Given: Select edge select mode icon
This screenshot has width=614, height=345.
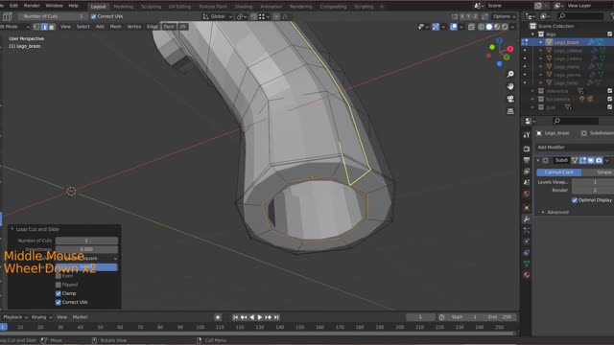Looking at the screenshot, I should pyautogui.click(x=44, y=27).
